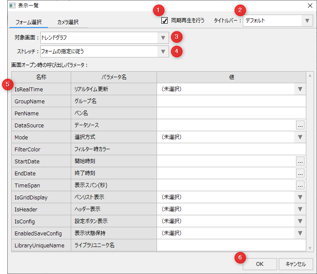This screenshot has height=274, width=317.
Task: Expand the EnabledSaveConfig value dropdown
Action: (300, 233)
